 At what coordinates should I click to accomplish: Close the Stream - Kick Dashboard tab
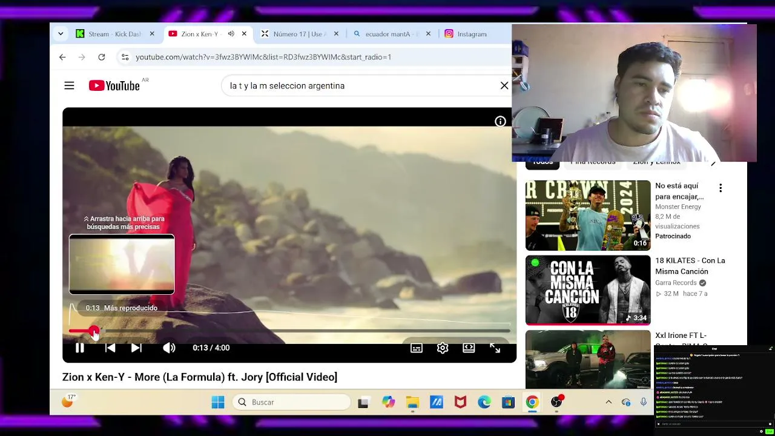point(152,34)
